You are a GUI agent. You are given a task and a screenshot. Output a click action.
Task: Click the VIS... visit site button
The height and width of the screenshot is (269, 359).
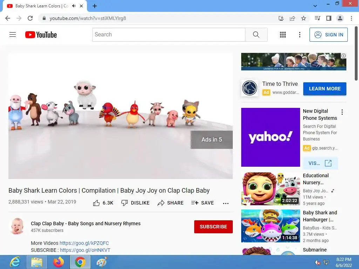pyautogui.click(x=320, y=163)
